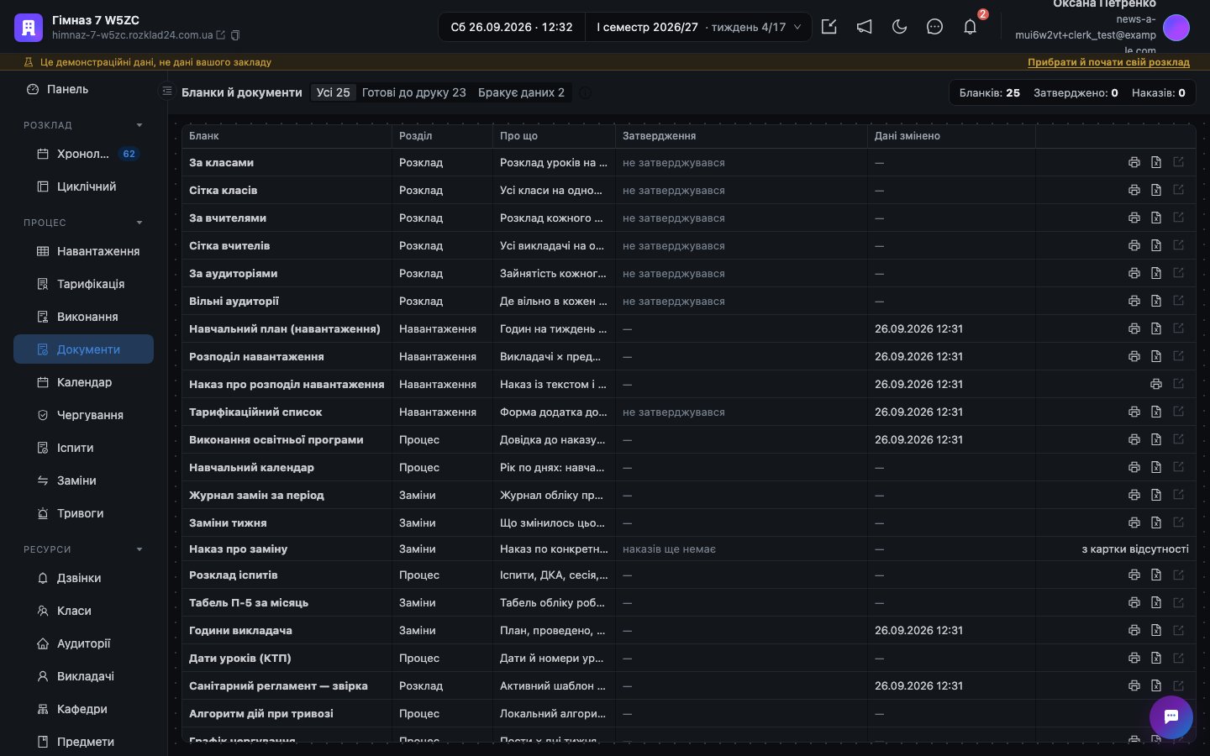Screen dimensions: 1210x756
Task: Open "За вчителями" in a new window
Action: click(1178, 218)
